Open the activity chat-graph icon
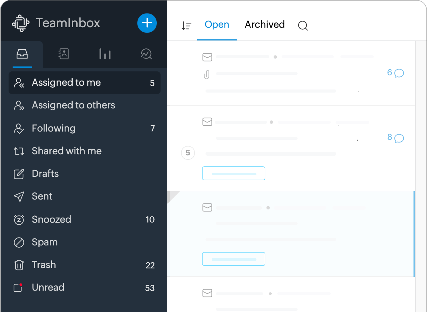 click(146, 54)
